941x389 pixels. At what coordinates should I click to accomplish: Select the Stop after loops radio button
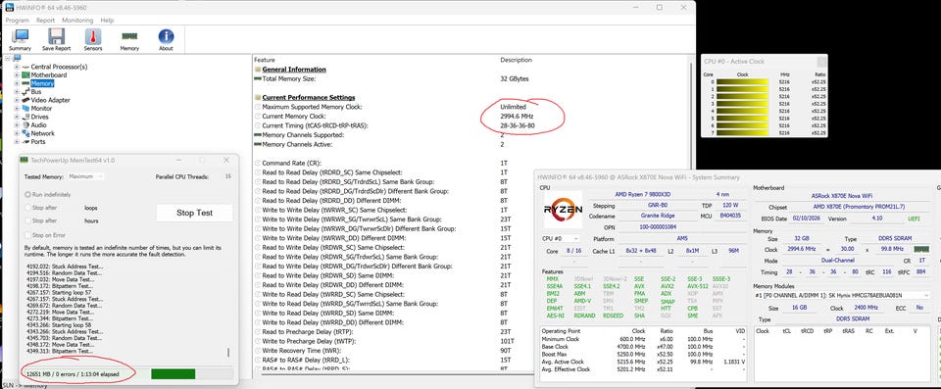pyautogui.click(x=27, y=208)
